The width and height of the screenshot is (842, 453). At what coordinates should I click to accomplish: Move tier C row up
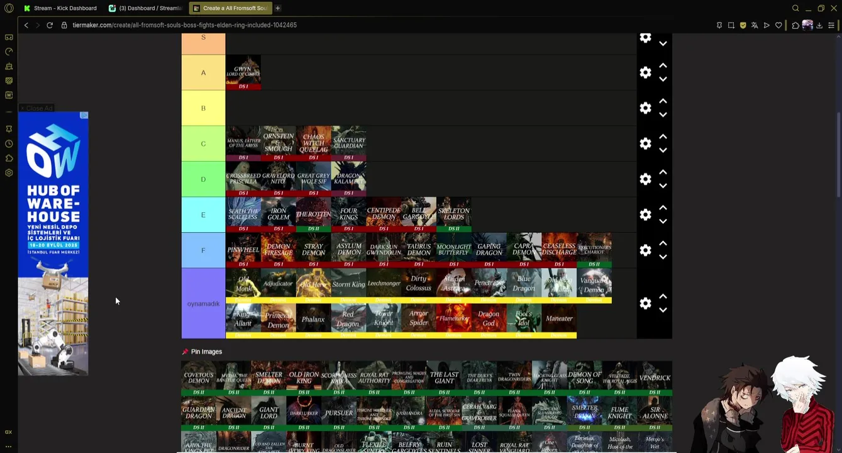(663, 137)
